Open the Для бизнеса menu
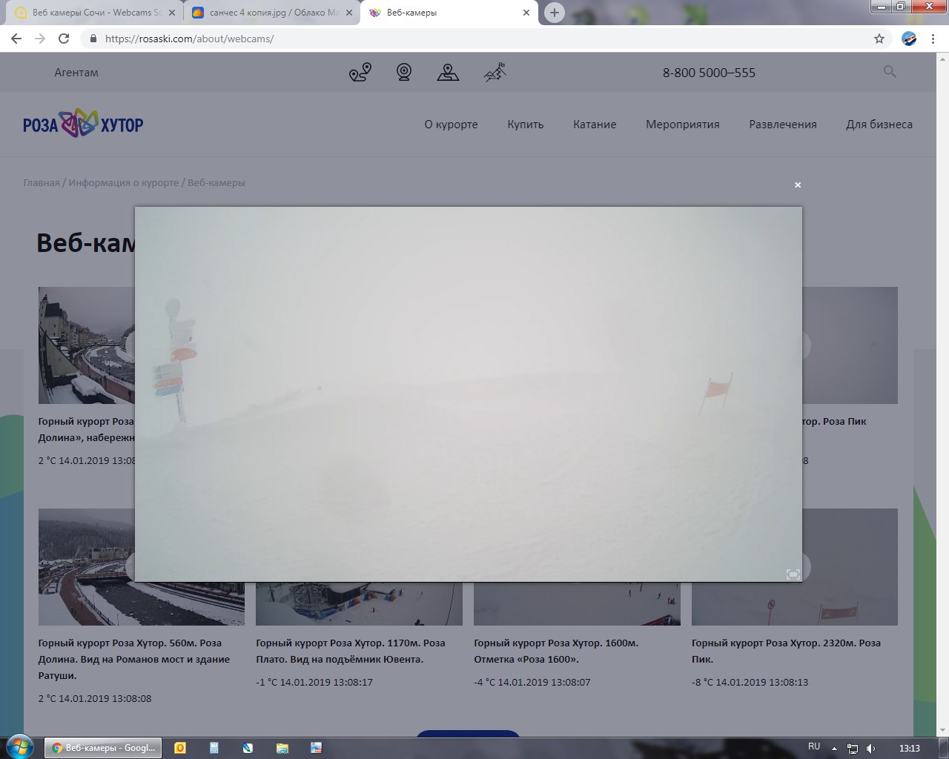The height and width of the screenshot is (759, 949). 879,125
